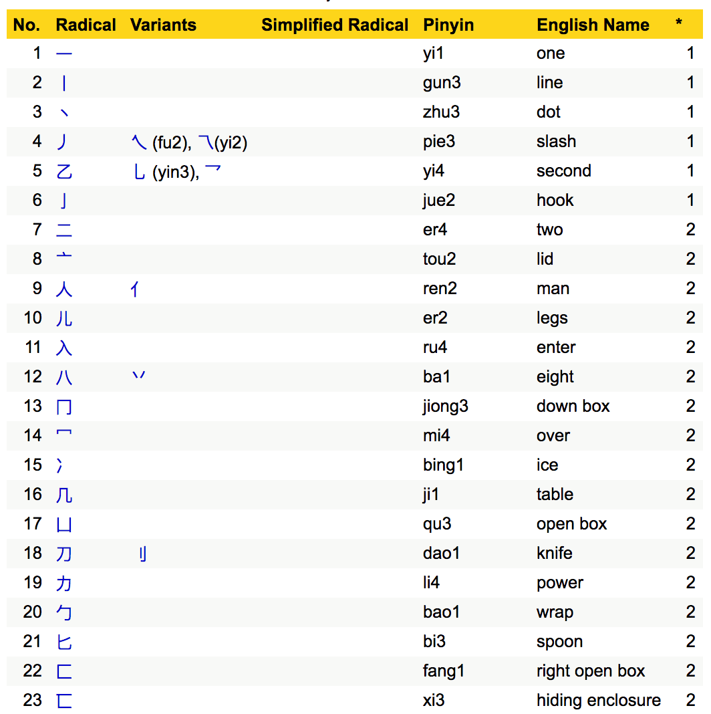
Task: Click the 二 (er4, two) radical
Action: pyautogui.click(x=64, y=229)
